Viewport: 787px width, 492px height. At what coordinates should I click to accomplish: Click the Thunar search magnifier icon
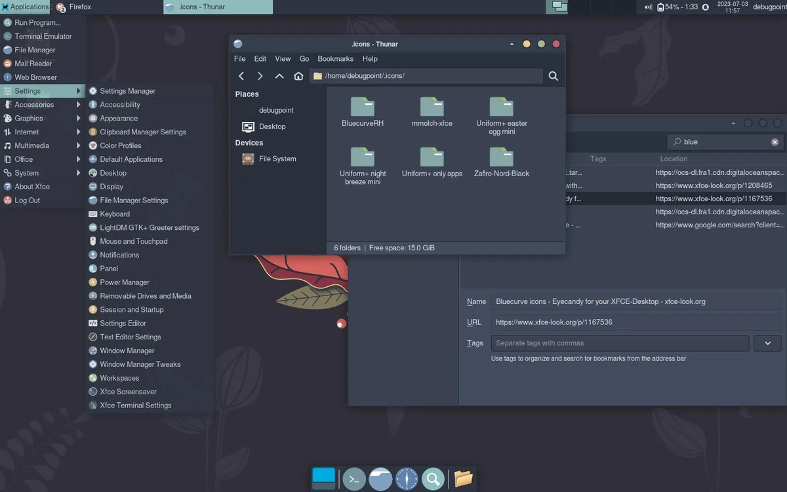(x=554, y=76)
